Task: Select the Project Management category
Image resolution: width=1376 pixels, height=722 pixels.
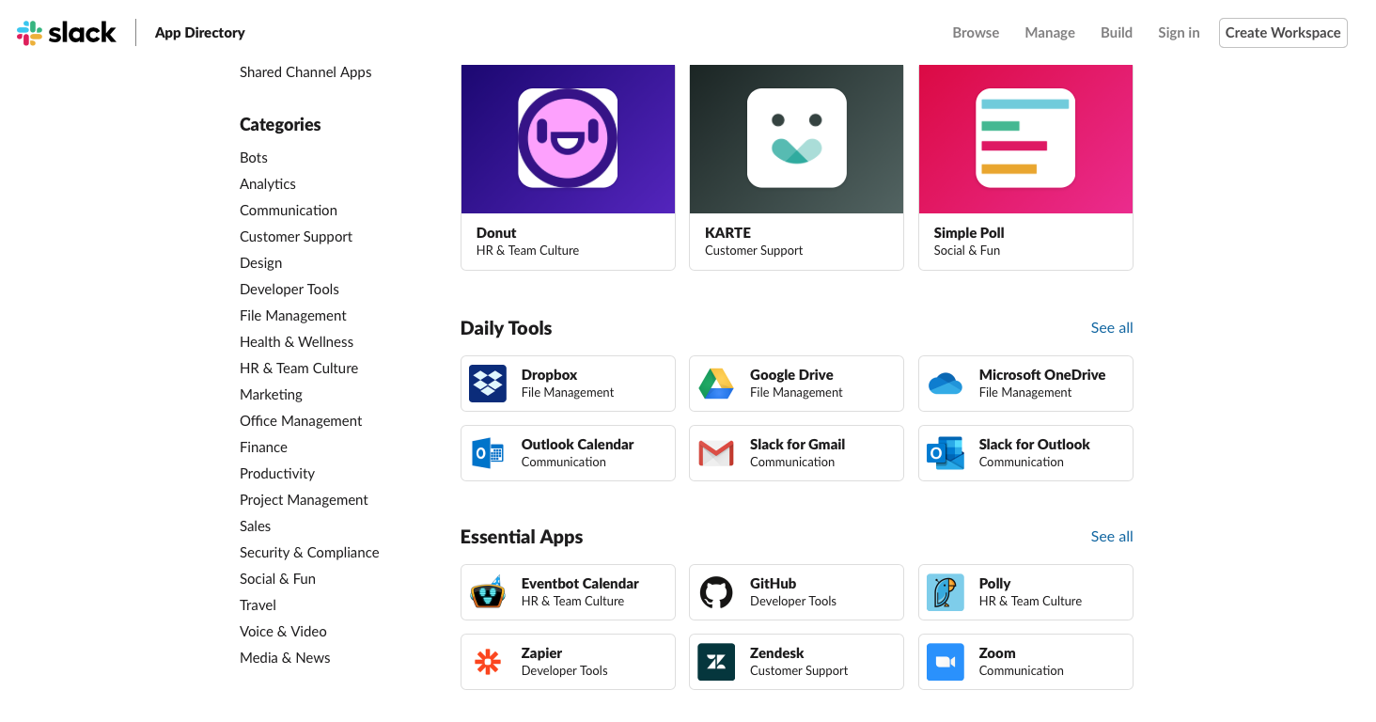Action: pyautogui.click(x=304, y=500)
